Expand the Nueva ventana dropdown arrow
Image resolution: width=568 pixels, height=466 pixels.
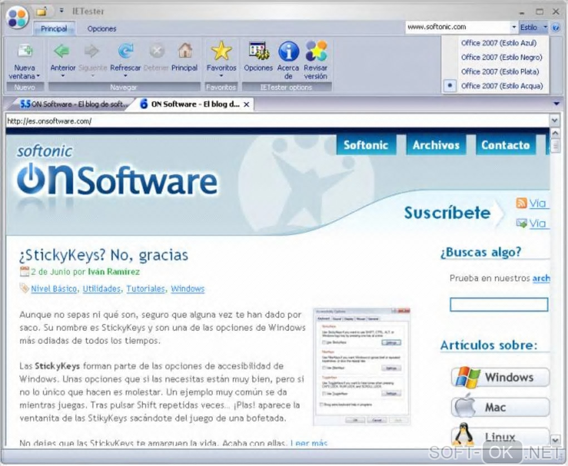38,76
